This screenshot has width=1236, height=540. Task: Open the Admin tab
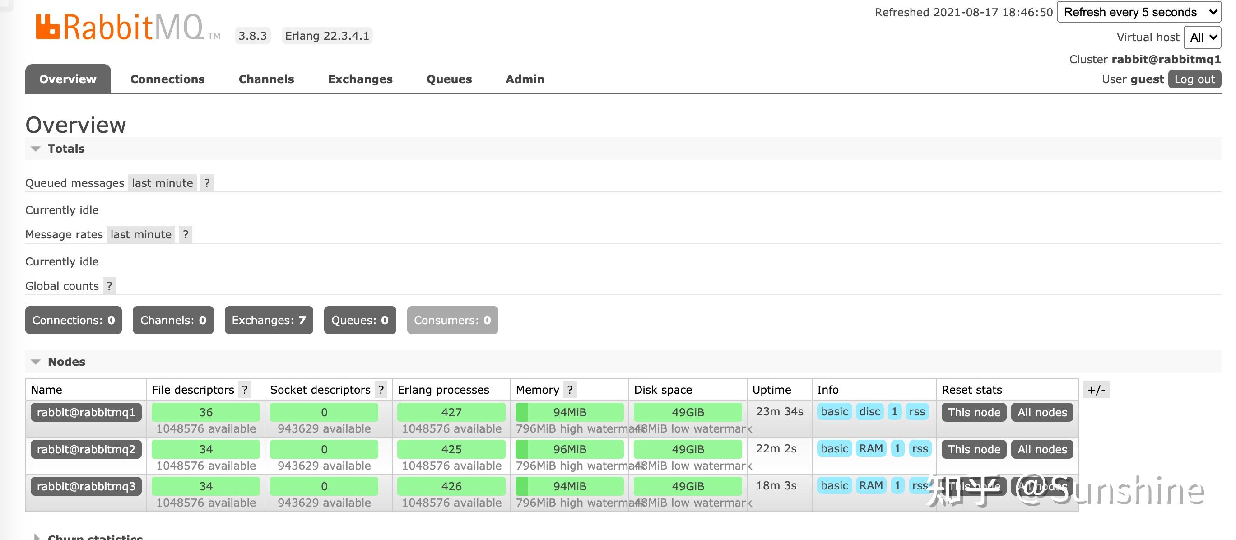[x=525, y=79]
